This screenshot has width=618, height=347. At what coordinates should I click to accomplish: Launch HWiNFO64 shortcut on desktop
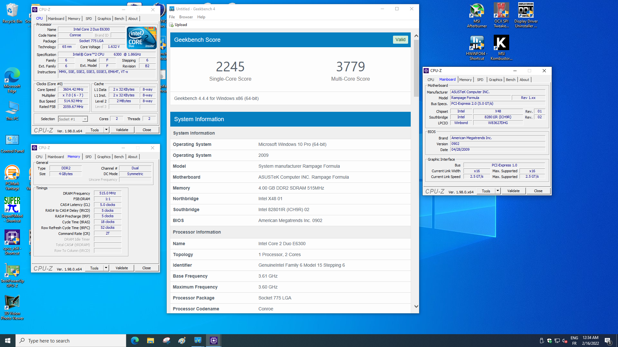pos(477,48)
